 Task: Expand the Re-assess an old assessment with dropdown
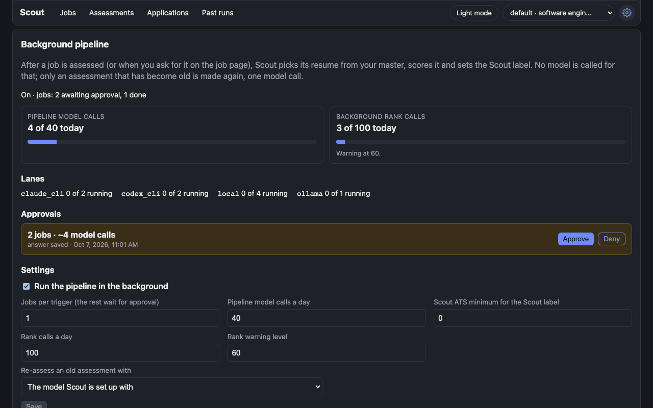[x=171, y=387]
